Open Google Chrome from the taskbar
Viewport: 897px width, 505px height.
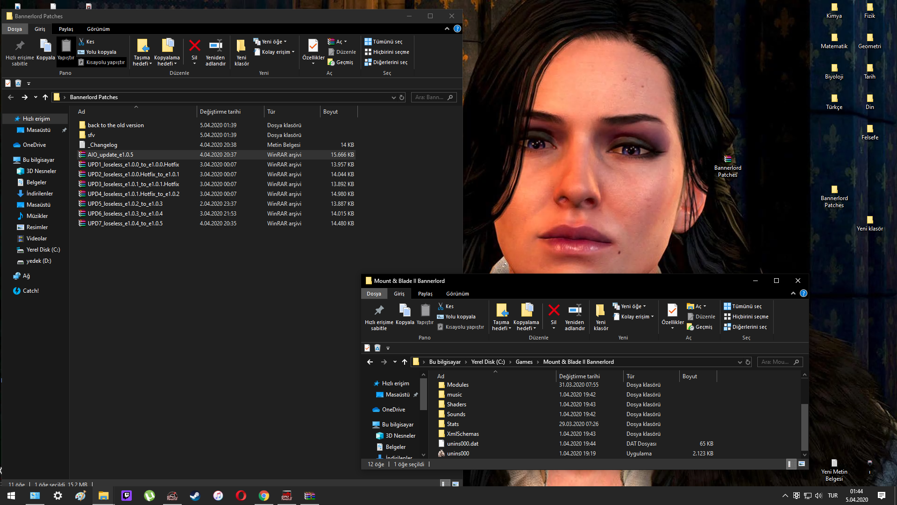263,496
